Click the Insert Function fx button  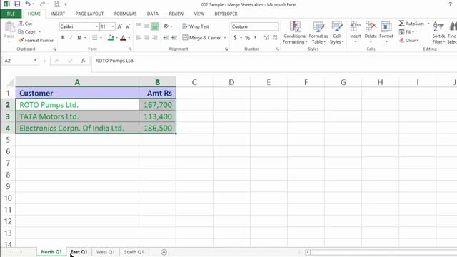click(x=84, y=61)
